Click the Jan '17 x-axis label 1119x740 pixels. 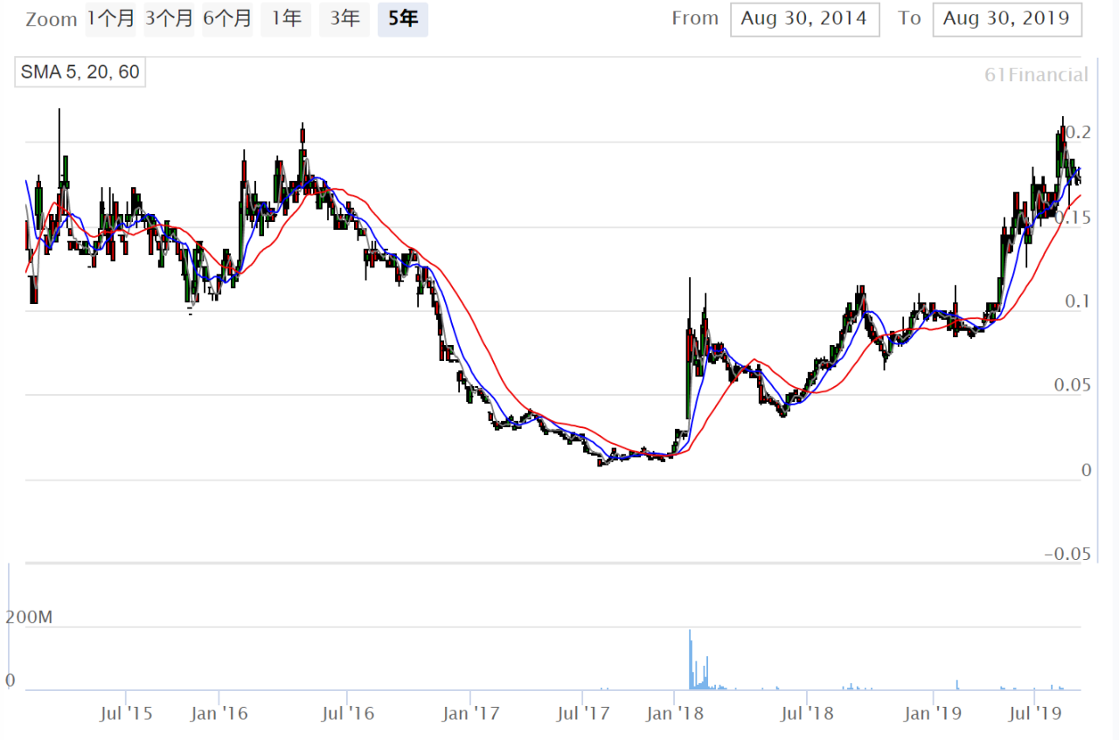[x=471, y=714]
